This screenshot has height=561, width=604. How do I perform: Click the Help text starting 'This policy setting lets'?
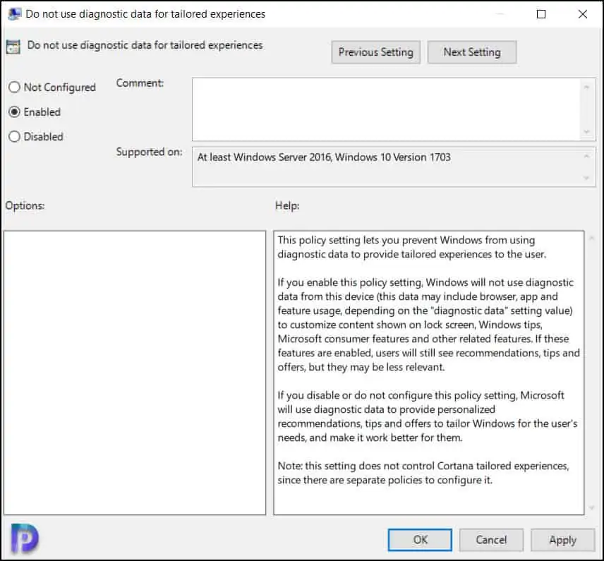pos(412,247)
